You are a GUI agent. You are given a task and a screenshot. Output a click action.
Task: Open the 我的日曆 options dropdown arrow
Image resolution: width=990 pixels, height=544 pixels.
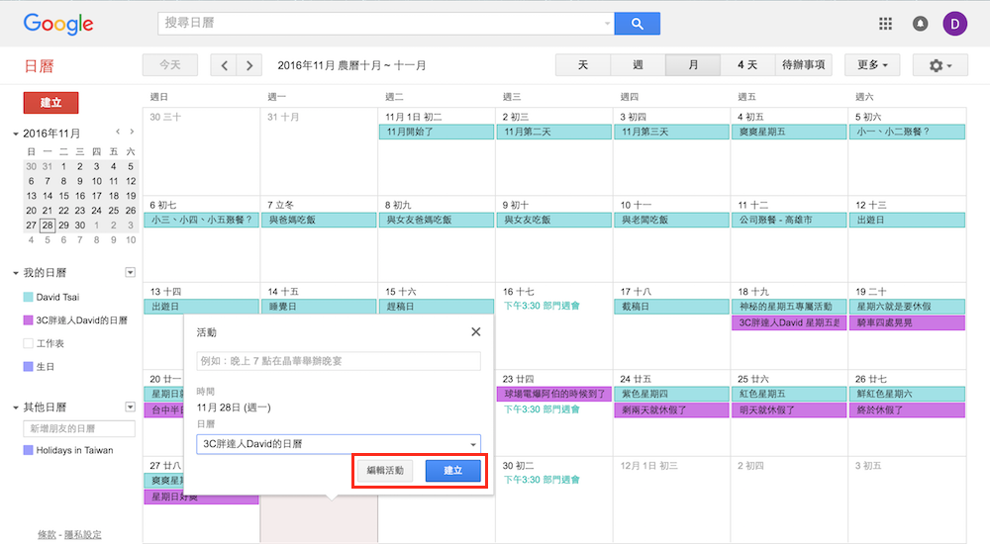130,272
